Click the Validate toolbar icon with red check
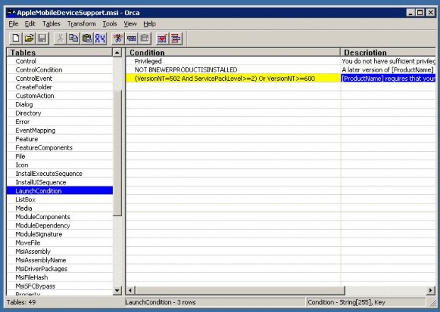 pyautogui.click(x=162, y=38)
